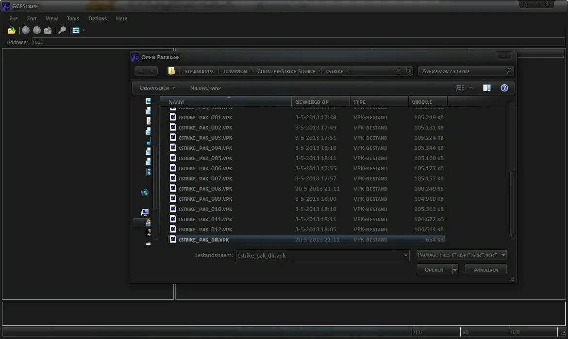Image resolution: width=568 pixels, height=339 pixels.
Task: Click file icon of cstrike_pak_005.vpk
Action: point(173,158)
